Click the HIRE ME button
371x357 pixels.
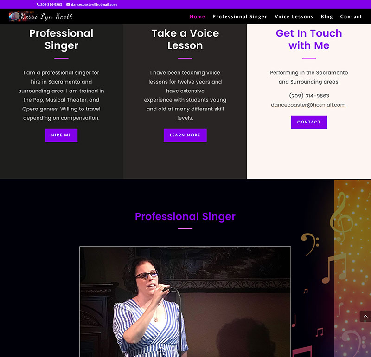61,135
